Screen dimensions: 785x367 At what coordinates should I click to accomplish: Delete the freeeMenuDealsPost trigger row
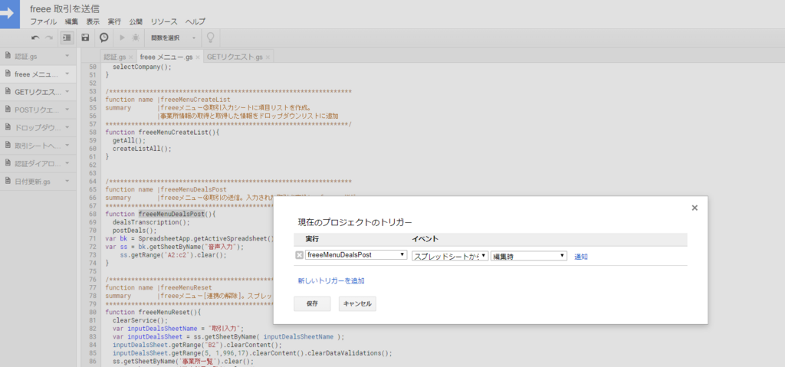point(300,255)
